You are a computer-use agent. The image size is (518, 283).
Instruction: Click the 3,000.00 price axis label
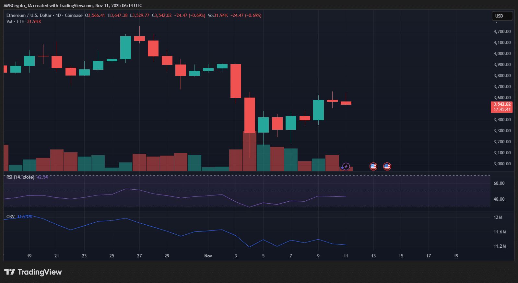[x=502, y=164]
